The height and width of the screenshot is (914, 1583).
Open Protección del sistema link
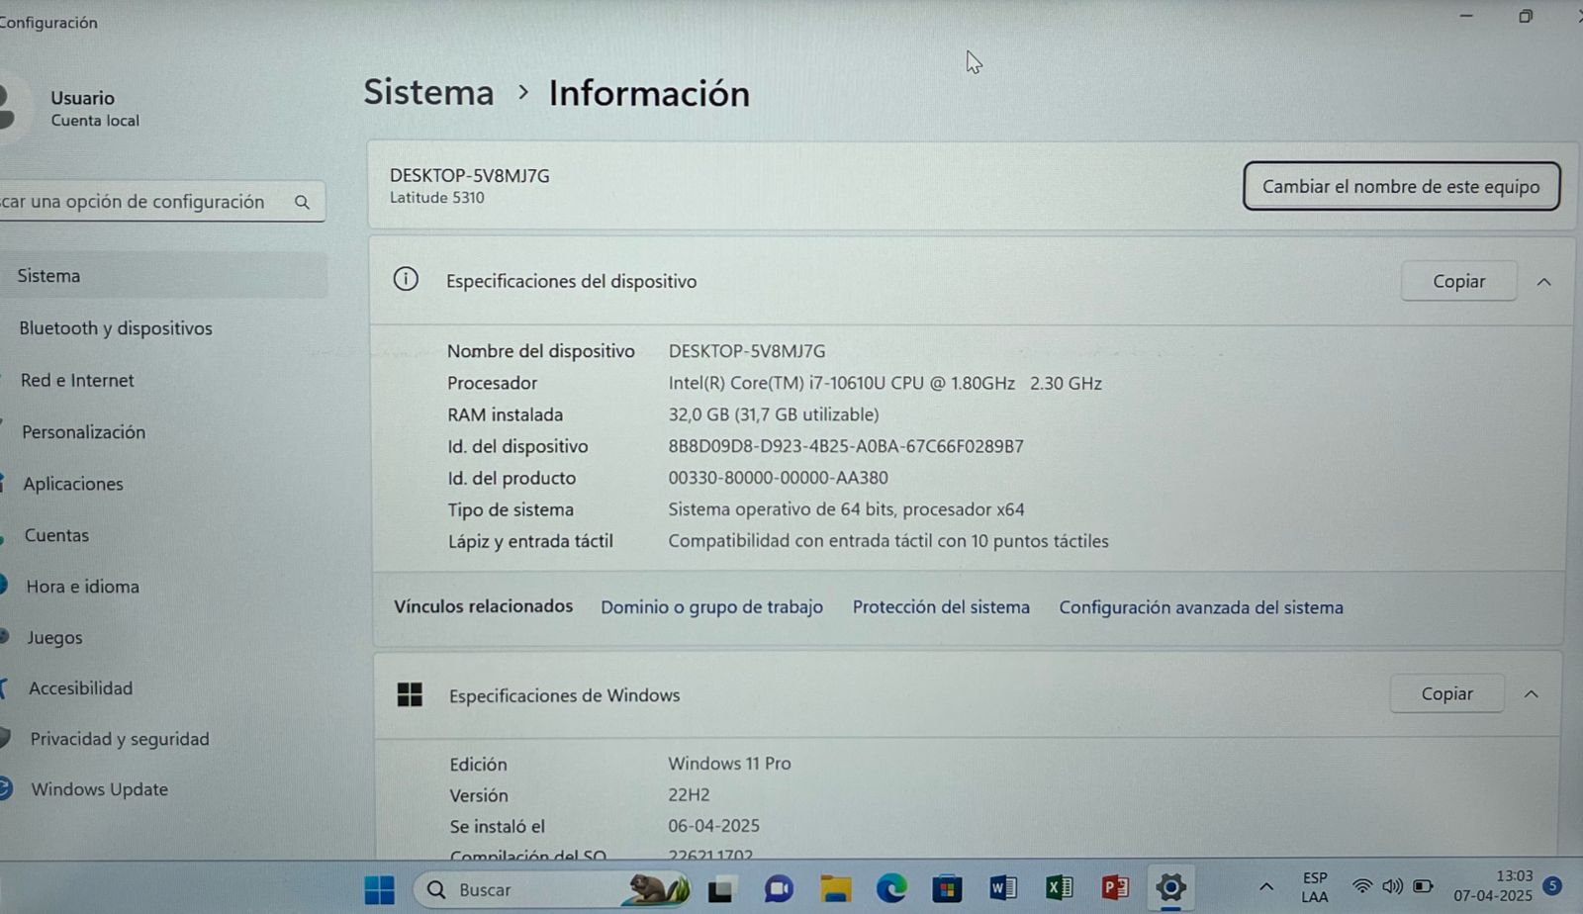tap(941, 606)
